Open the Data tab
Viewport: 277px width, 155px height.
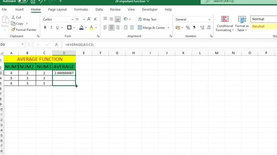click(x=99, y=9)
